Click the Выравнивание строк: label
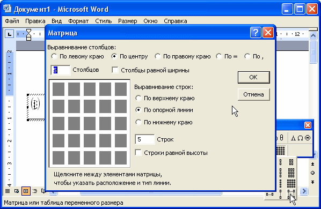This screenshot has height=209, width=321. (164, 87)
